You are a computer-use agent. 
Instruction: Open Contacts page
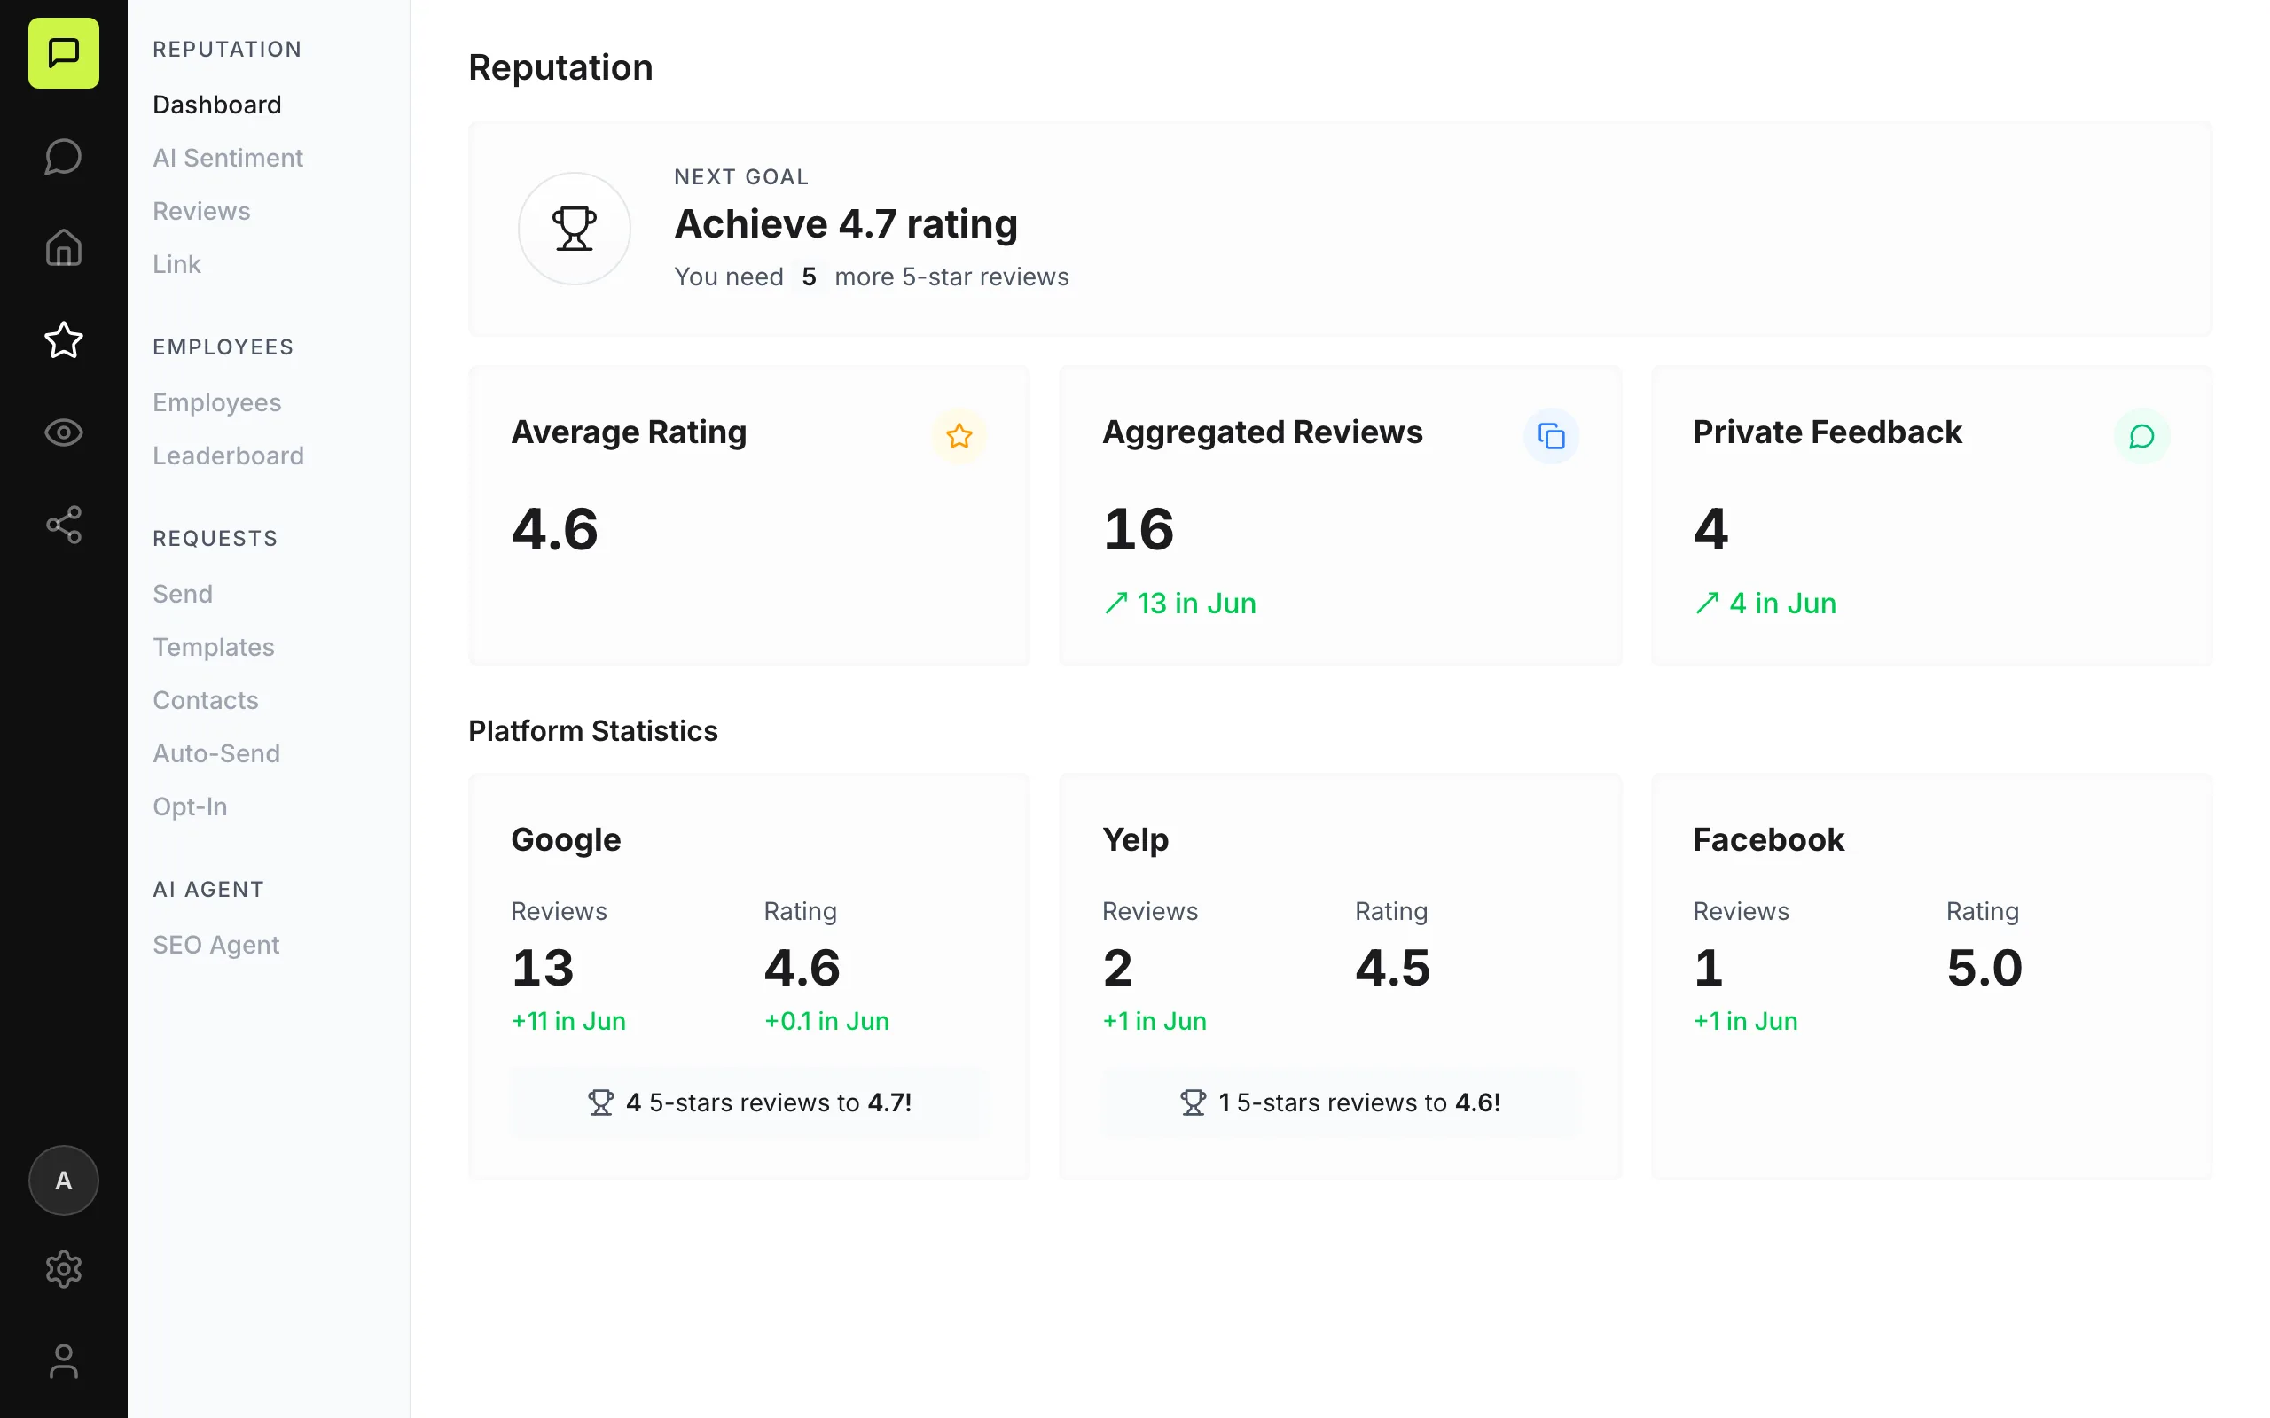206,700
